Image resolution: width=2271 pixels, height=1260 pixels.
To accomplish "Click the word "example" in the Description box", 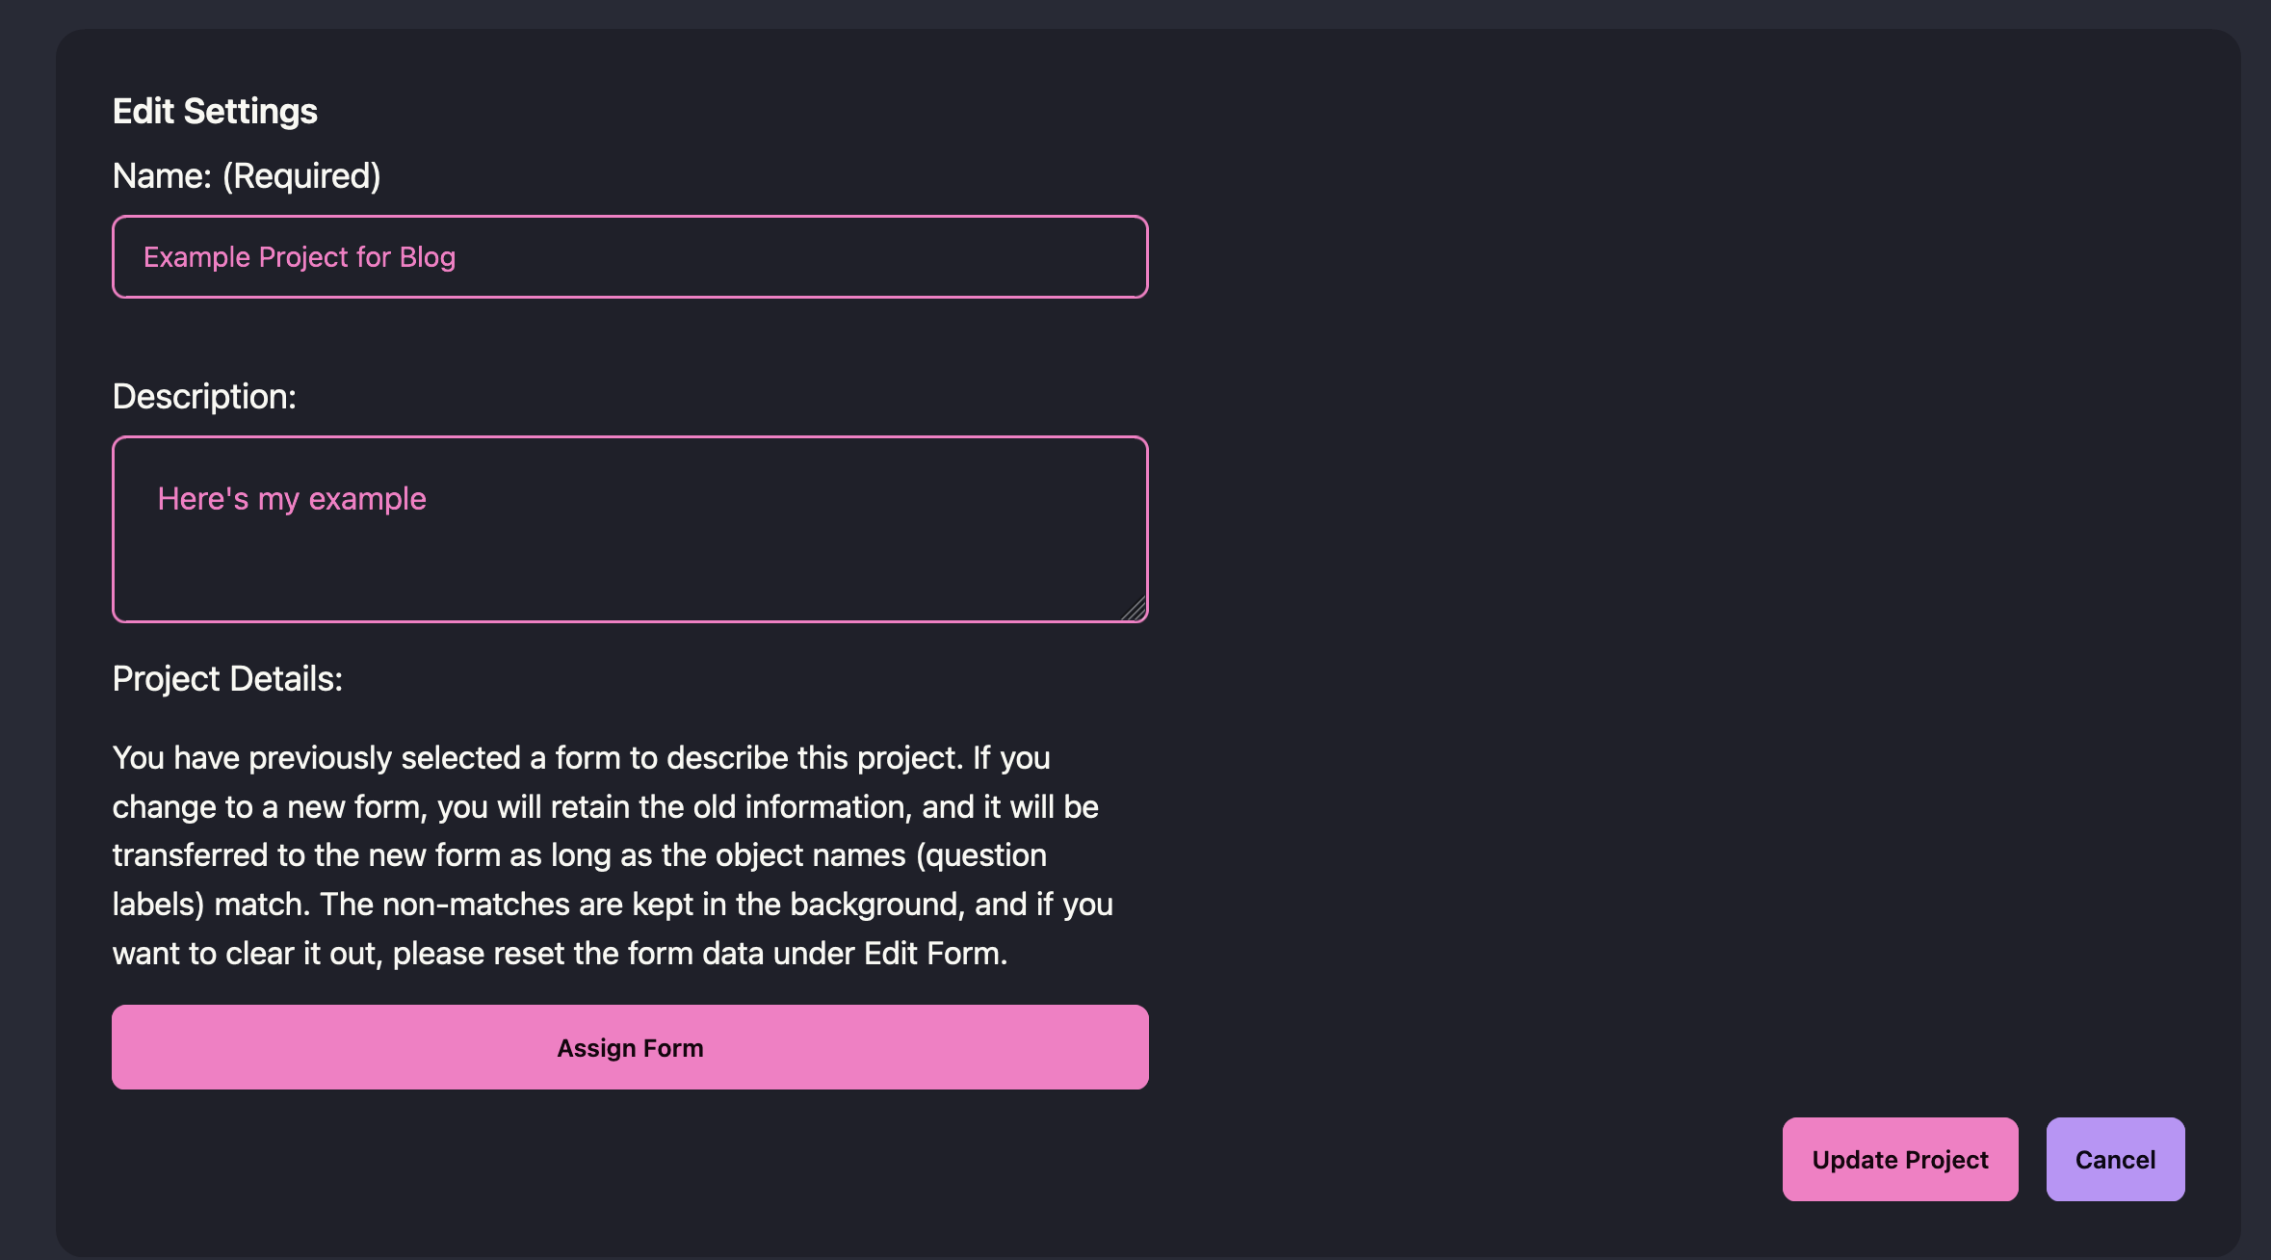I will point(367,499).
